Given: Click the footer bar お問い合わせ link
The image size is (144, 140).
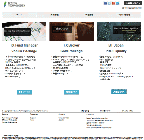Looking at the screenshot, I should coord(85,111).
